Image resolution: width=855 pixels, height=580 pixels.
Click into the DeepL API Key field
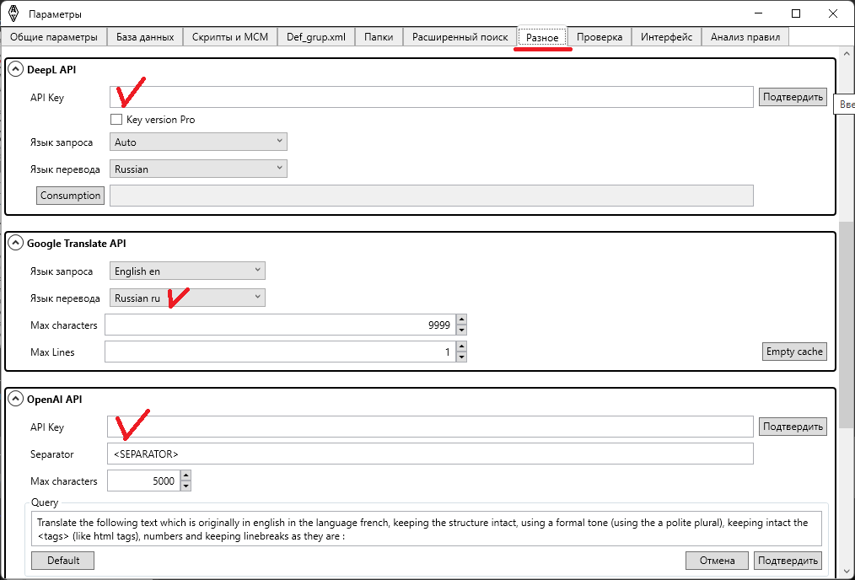[x=431, y=97]
